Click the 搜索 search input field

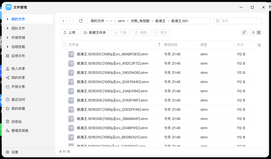[x=238, y=21]
